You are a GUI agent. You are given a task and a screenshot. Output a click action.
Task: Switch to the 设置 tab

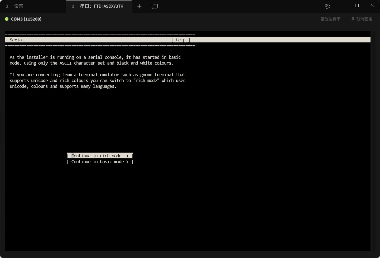(x=18, y=6)
